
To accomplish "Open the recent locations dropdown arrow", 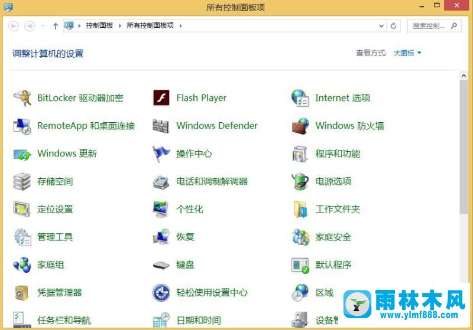I will click(x=43, y=26).
